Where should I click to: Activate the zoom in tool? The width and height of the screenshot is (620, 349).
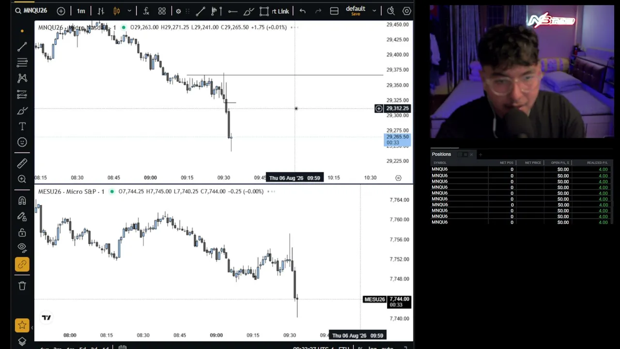(22, 179)
